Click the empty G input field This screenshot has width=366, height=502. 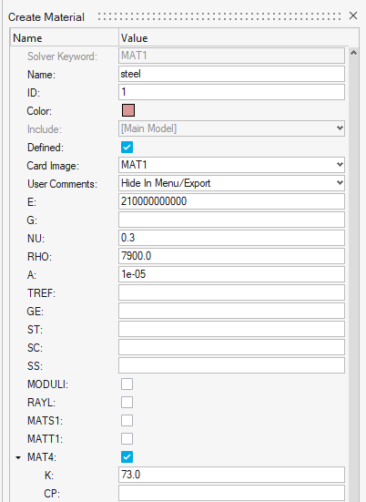pyautogui.click(x=231, y=220)
